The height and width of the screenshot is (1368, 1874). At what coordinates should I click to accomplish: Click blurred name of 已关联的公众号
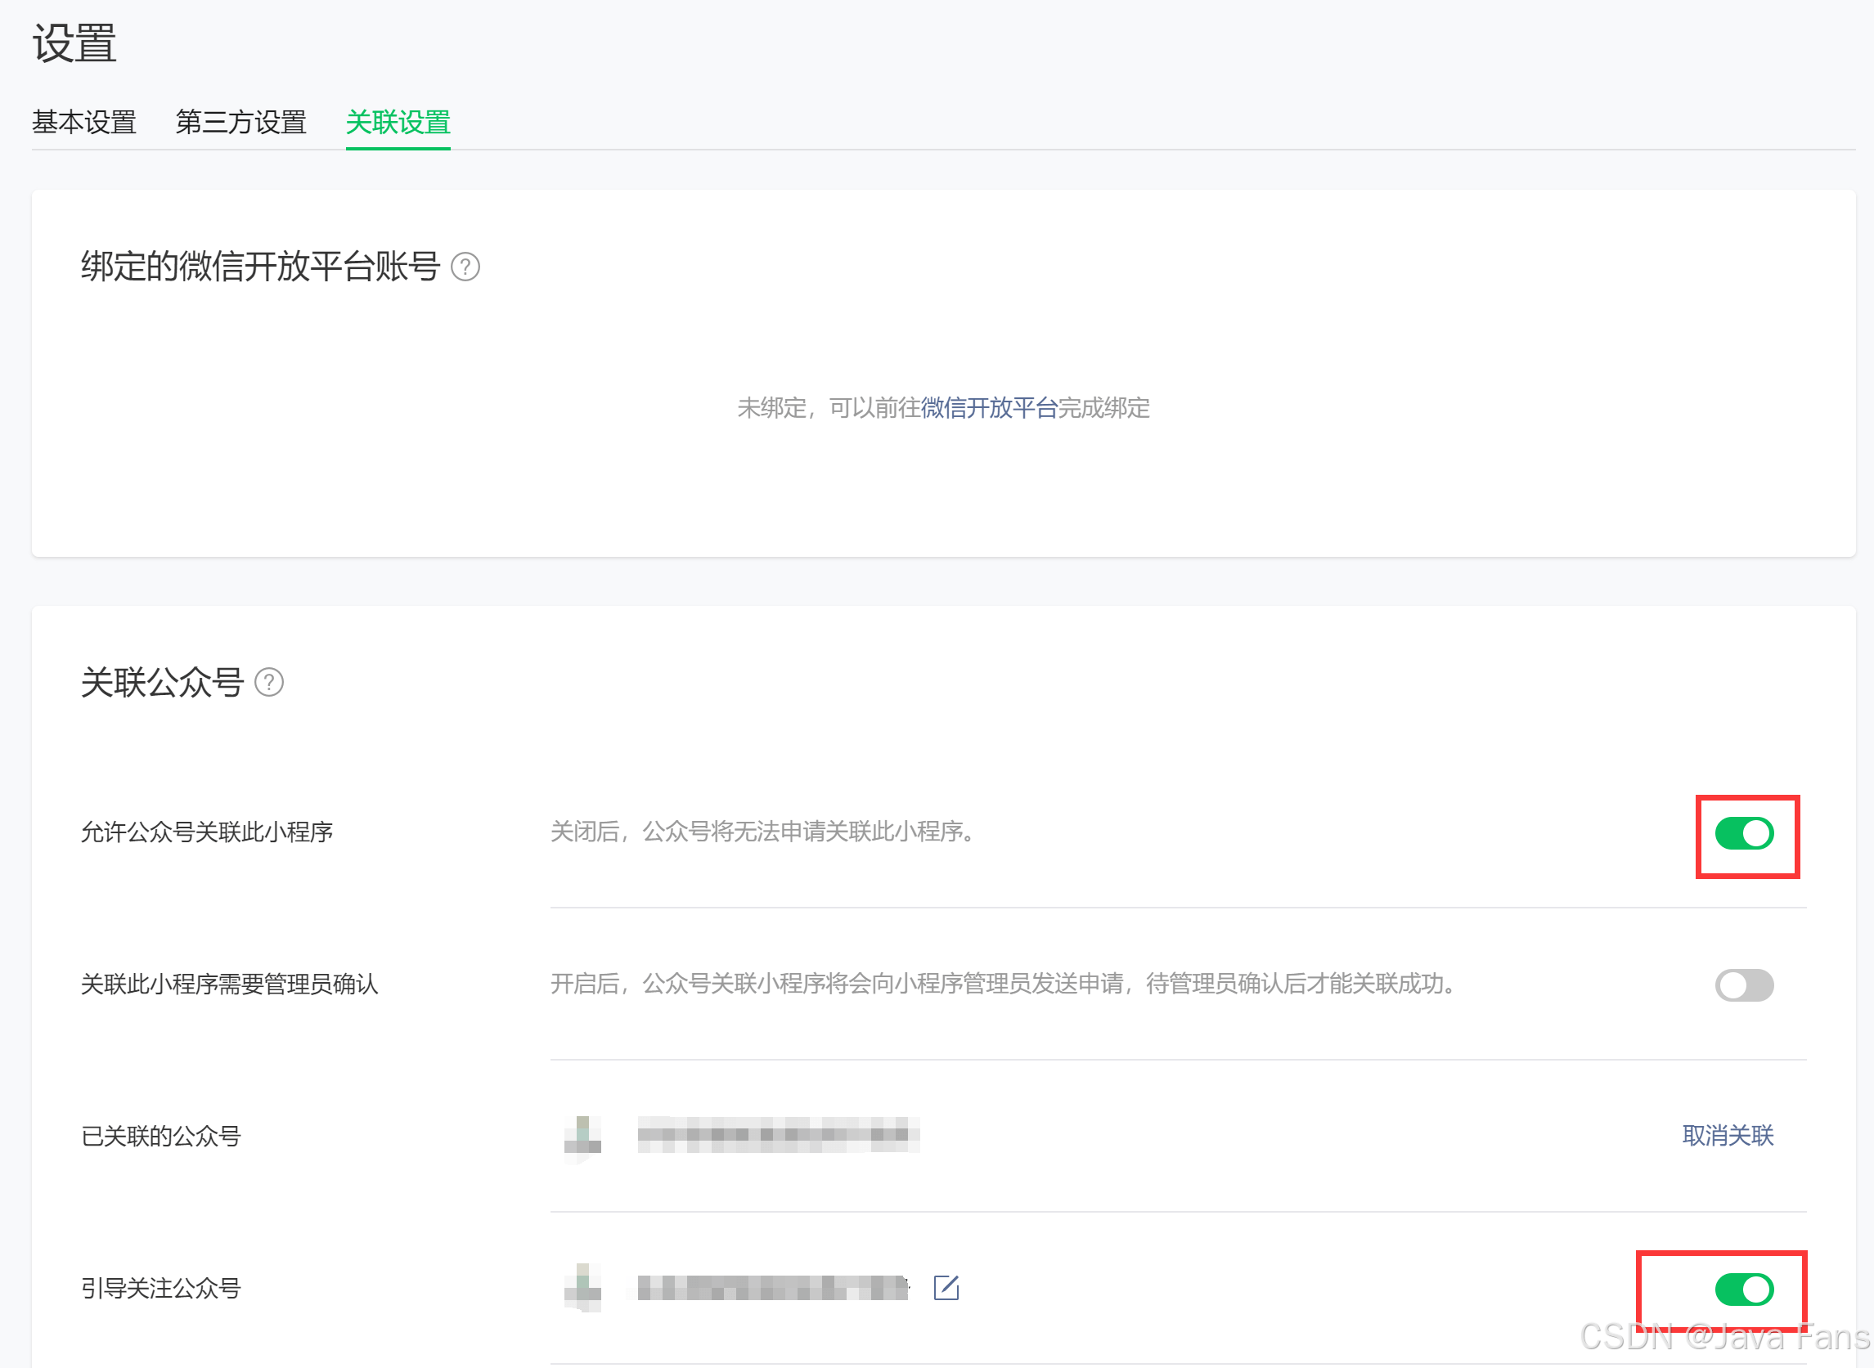(777, 1134)
